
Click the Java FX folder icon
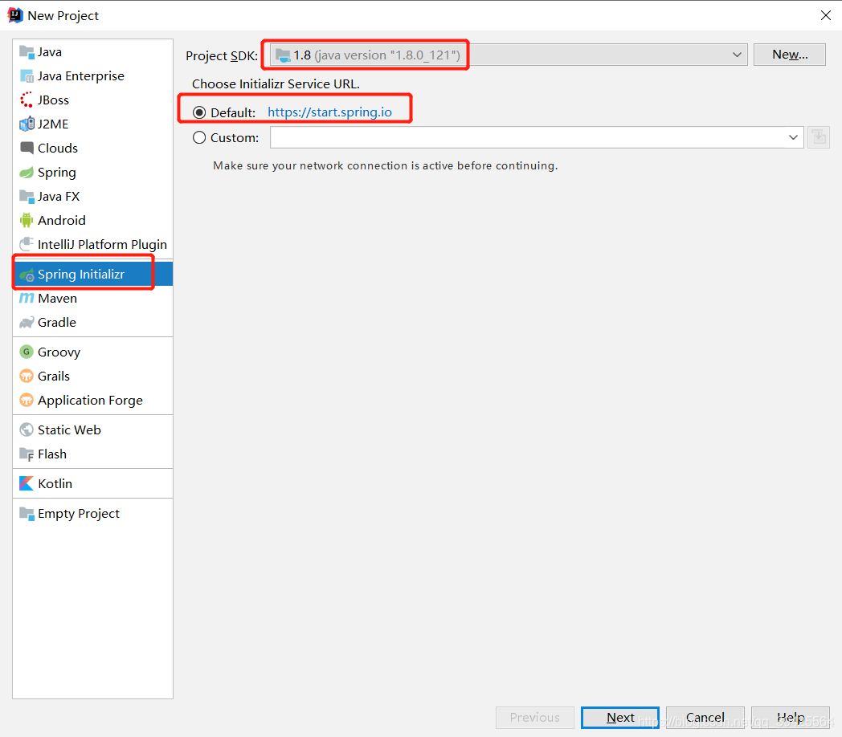pyautogui.click(x=27, y=197)
